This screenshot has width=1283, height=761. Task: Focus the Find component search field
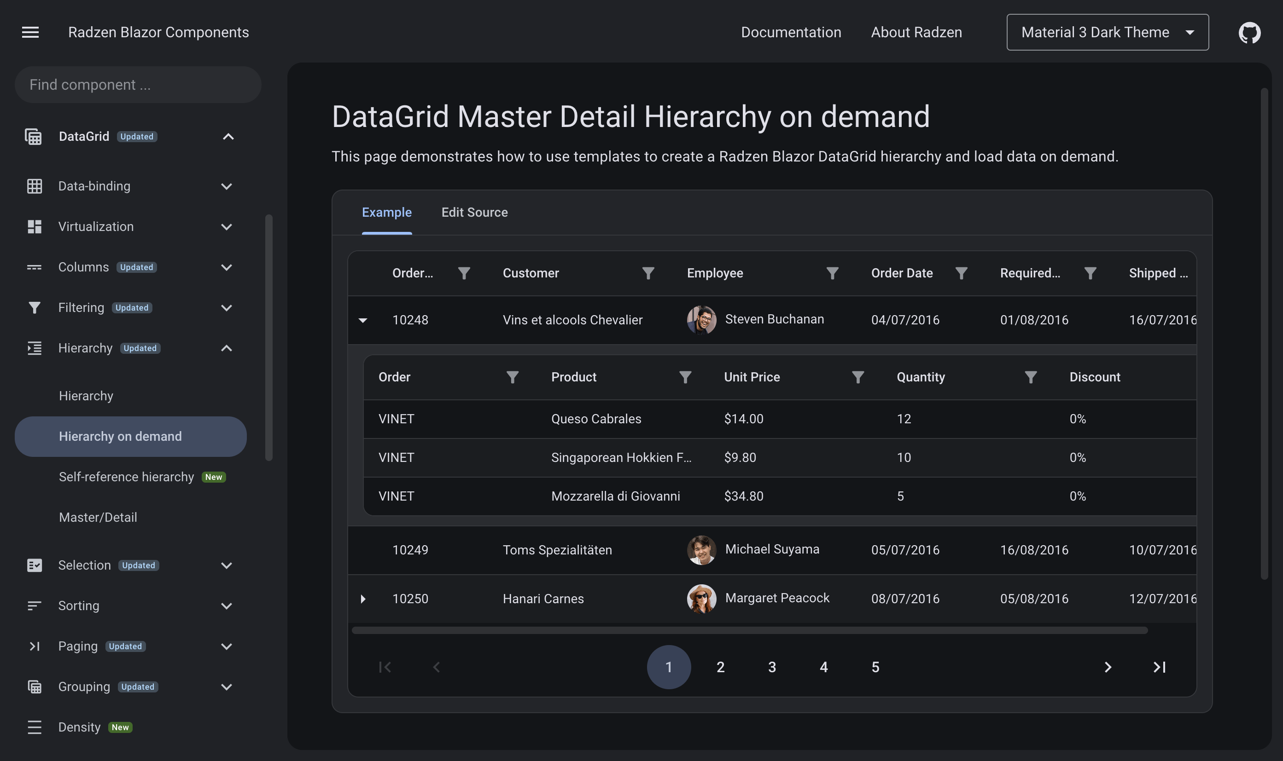click(x=138, y=85)
